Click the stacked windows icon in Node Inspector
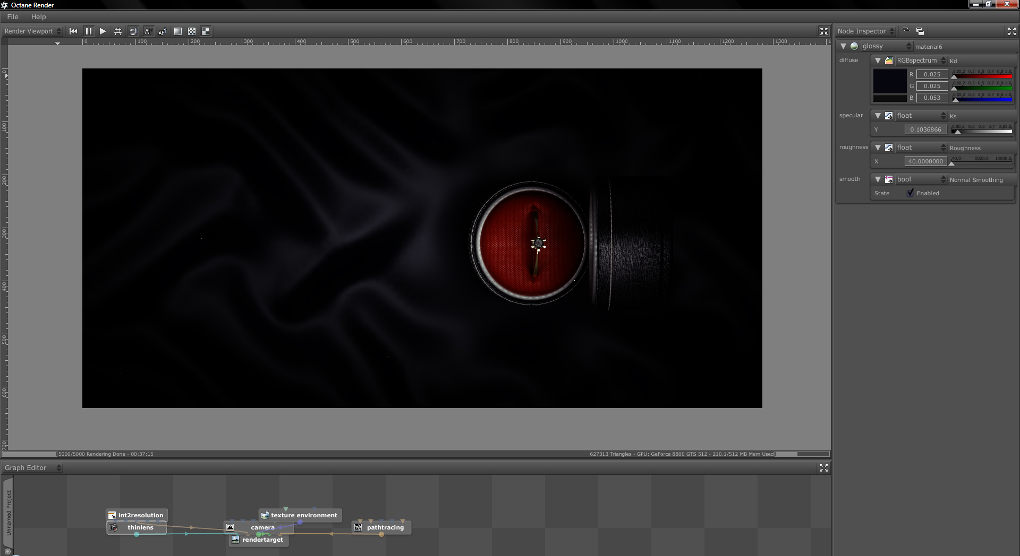This screenshot has height=556, width=1020. coord(920,31)
